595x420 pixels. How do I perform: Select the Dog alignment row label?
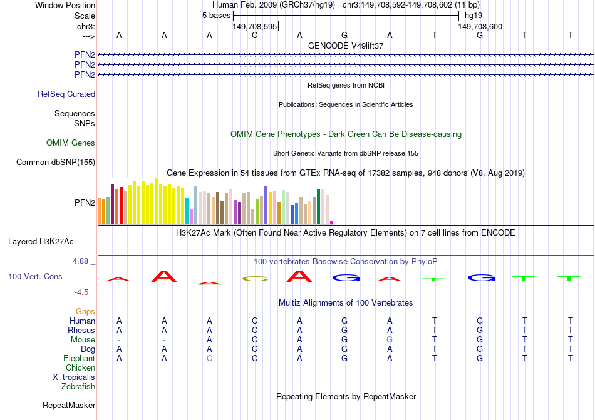[88, 349]
